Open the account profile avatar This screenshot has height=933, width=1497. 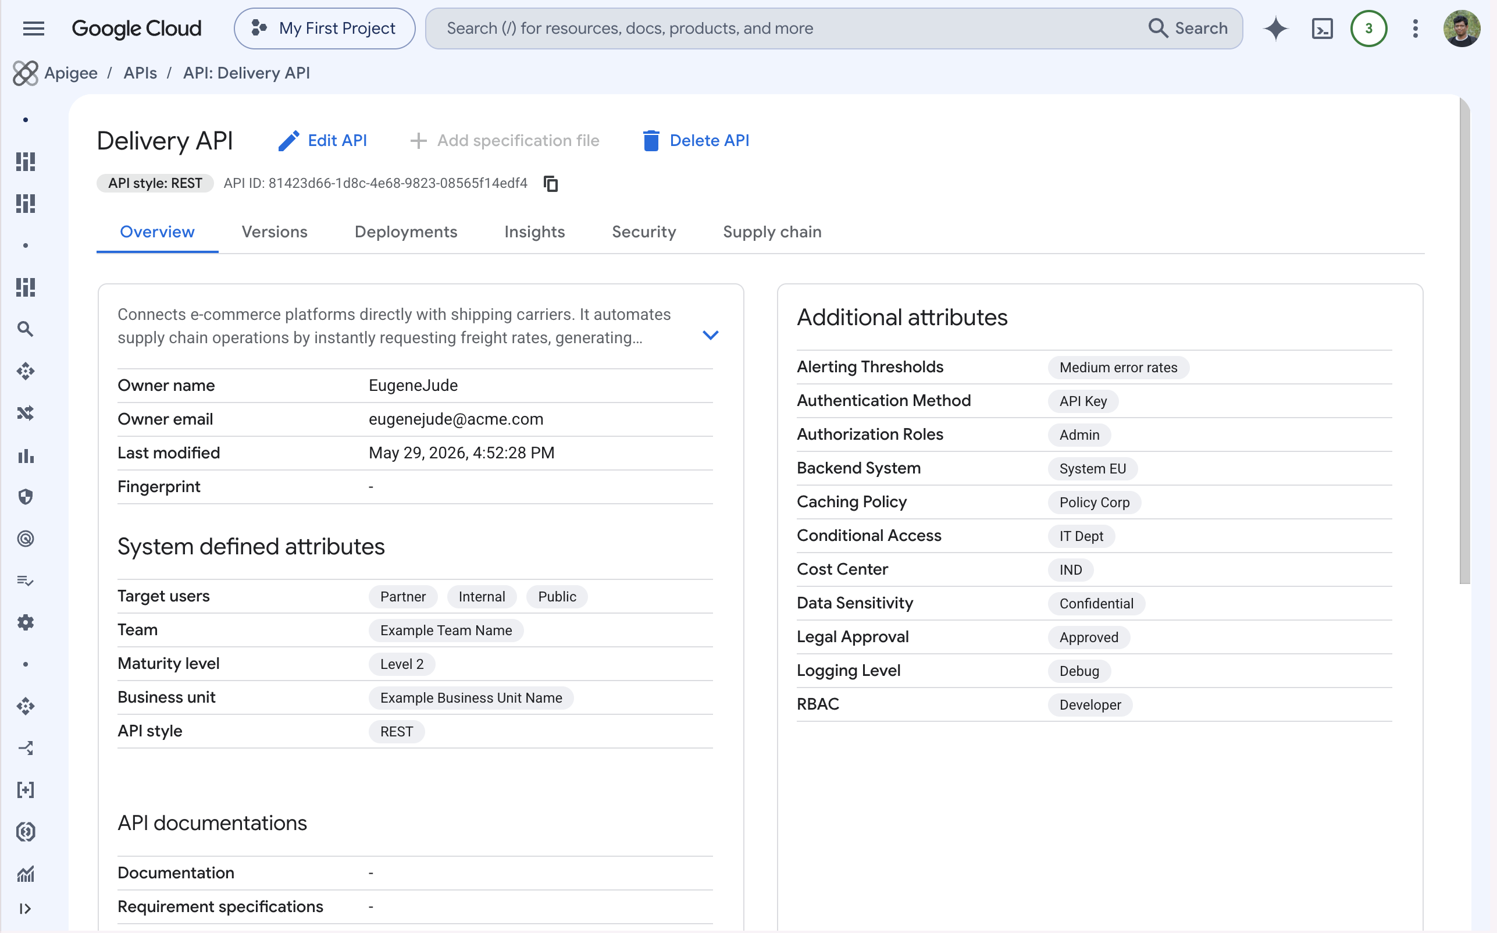pos(1461,29)
